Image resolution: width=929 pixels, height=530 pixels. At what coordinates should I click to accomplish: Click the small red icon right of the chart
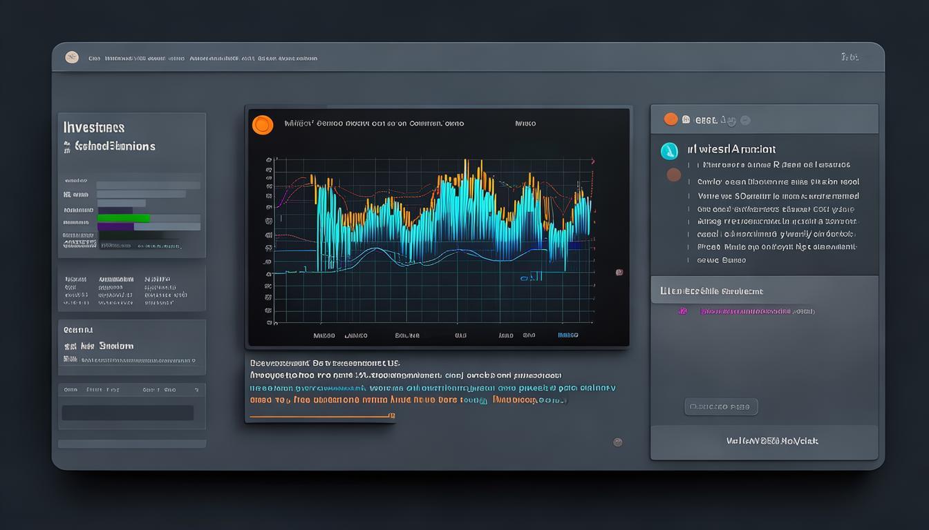click(x=619, y=273)
